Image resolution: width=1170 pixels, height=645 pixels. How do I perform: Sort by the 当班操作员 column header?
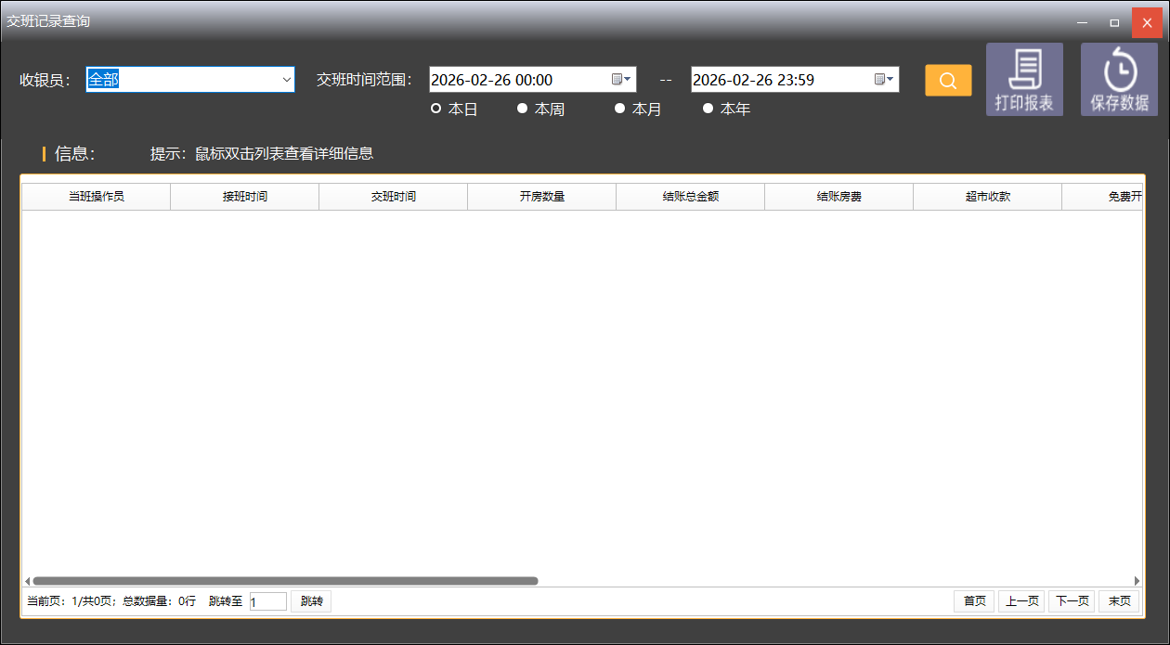click(97, 197)
